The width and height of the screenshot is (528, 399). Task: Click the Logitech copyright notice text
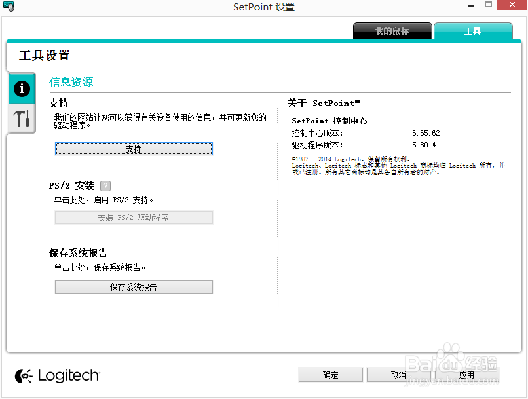point(398,165)
